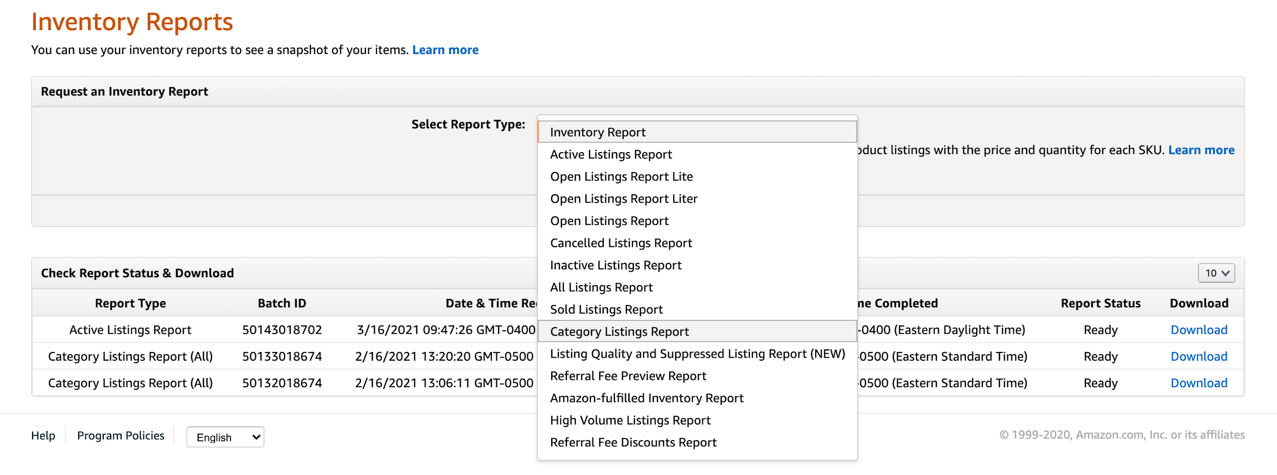Pick All Listings Report option
The width and height of the screenshot is (1277, 475).
601,288
